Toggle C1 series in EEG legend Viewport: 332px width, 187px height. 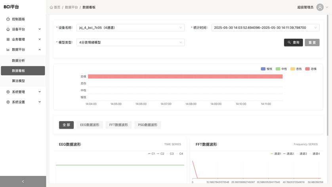pyautogui.click(x=151, y=154)
